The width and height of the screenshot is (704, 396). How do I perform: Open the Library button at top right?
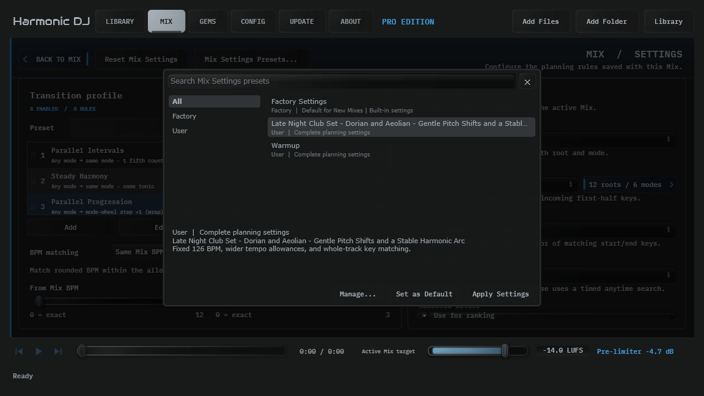pos(668,21)
